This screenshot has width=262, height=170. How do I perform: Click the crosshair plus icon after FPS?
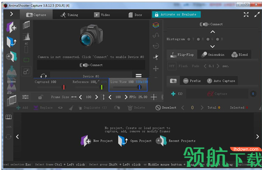click(154, 97)
